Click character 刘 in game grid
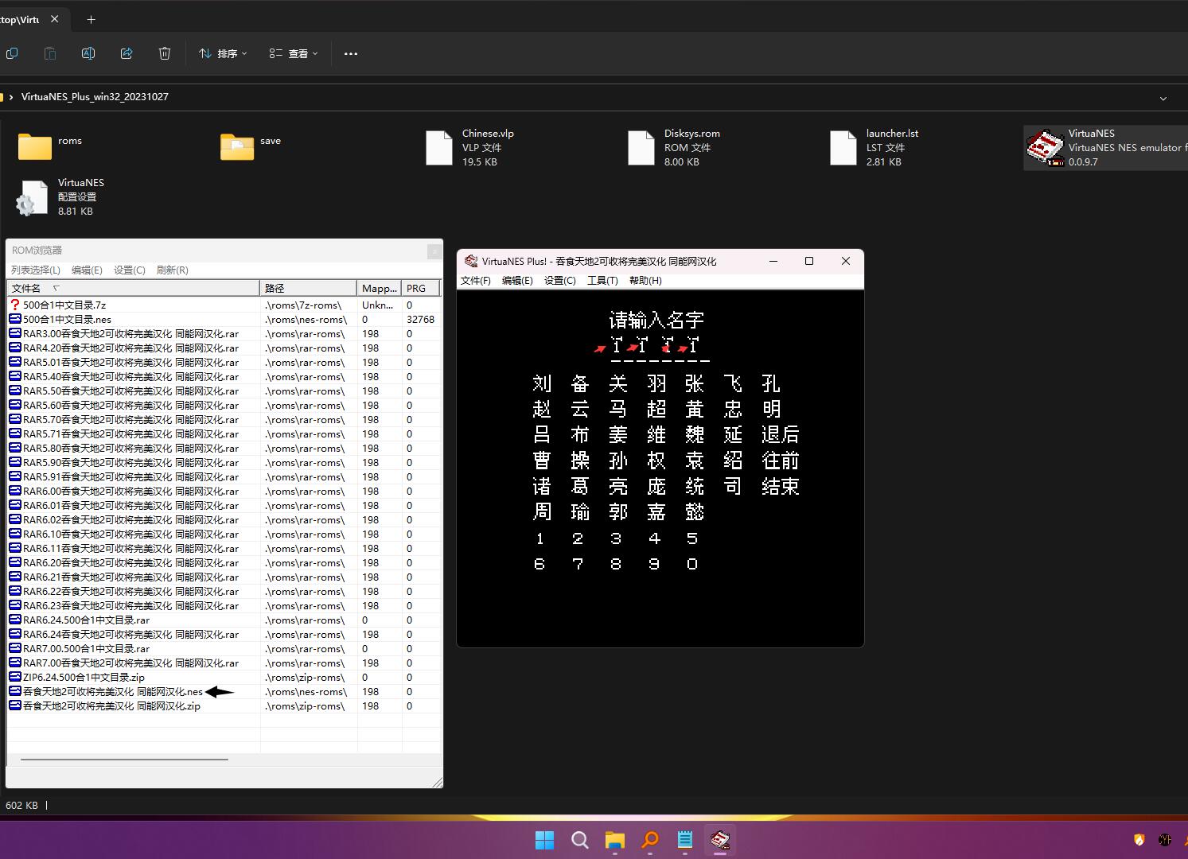 [542, 383]
